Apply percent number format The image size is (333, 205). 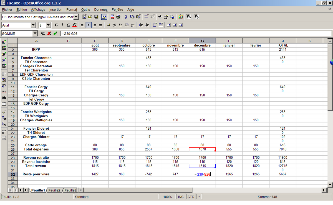click(114, 25)
